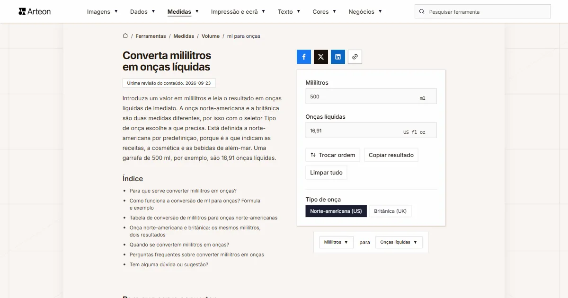This screenshot has height=298, width=568.
Task: Jump to 'Como funciona a conversão' index entry
Action: coord(195,204)
